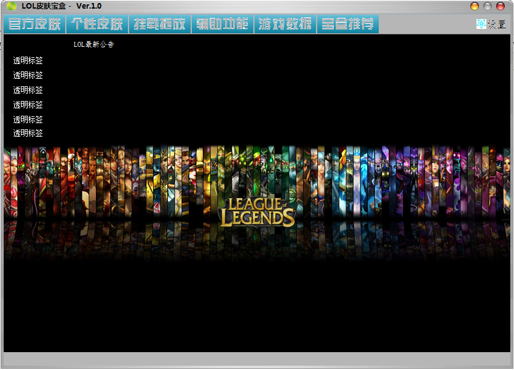The width and height of the screenshot is (514, 370).
Task: Open the 官方皮肤 tab
Action: [34, 24]
